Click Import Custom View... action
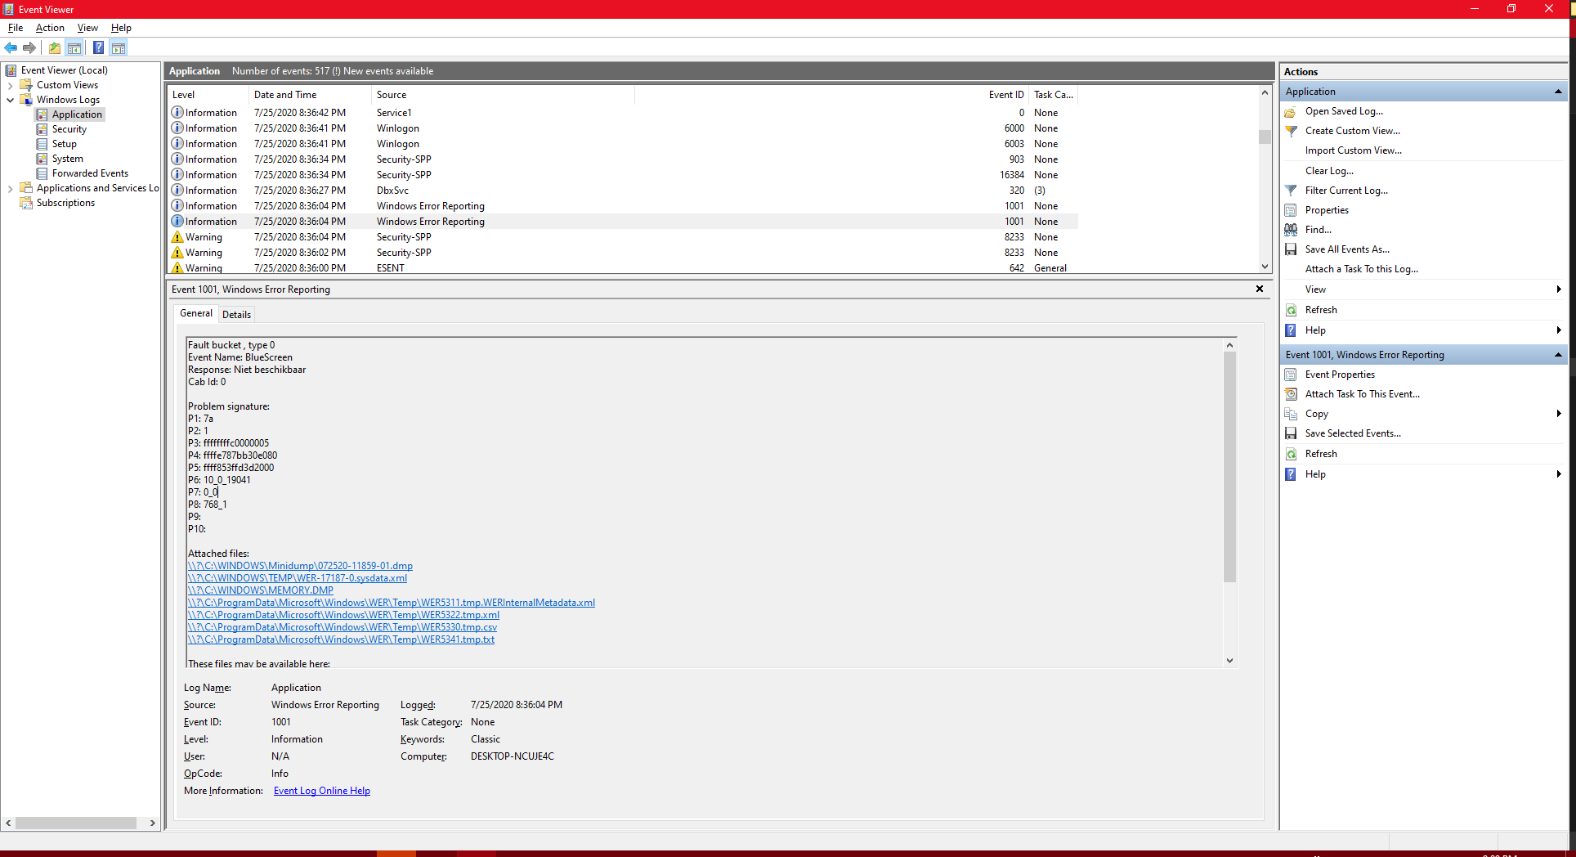This screenshot has width=1576, height=857. (1353, 150)
